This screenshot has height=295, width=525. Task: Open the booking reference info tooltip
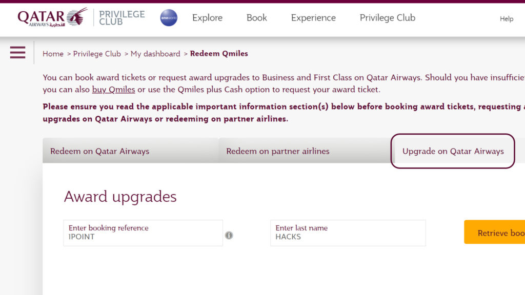(229, 235)
